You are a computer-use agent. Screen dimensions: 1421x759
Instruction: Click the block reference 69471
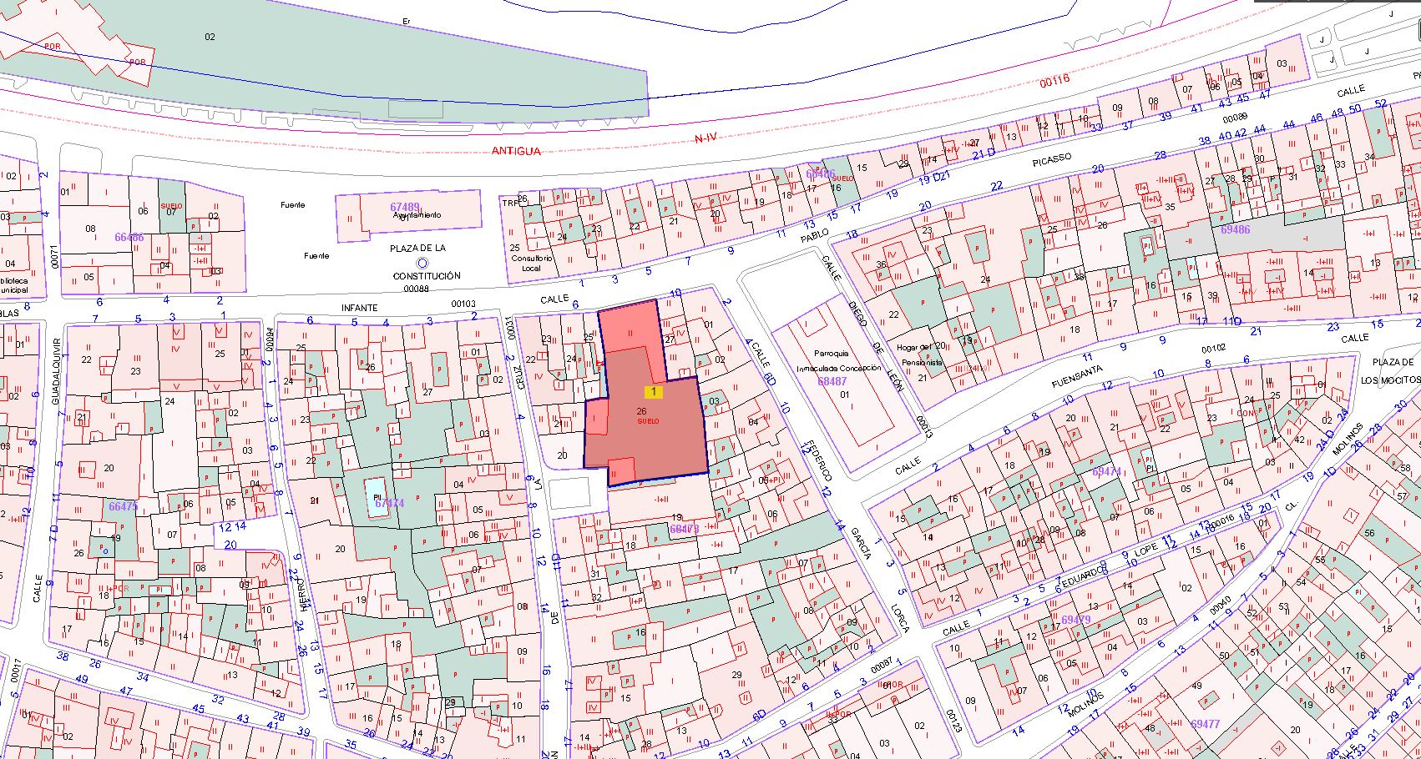point(1106,471)
